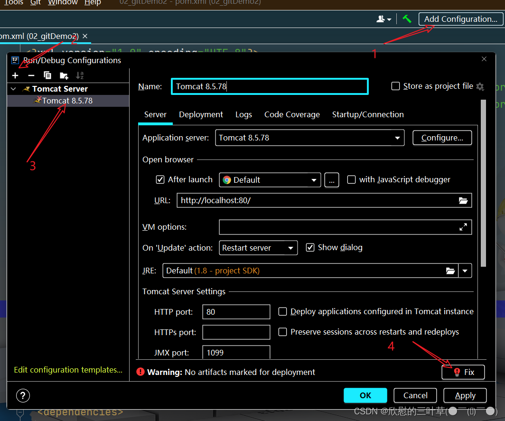Click the green hammer build icon
Screen dimensions: 505x421
coord(407,19)
